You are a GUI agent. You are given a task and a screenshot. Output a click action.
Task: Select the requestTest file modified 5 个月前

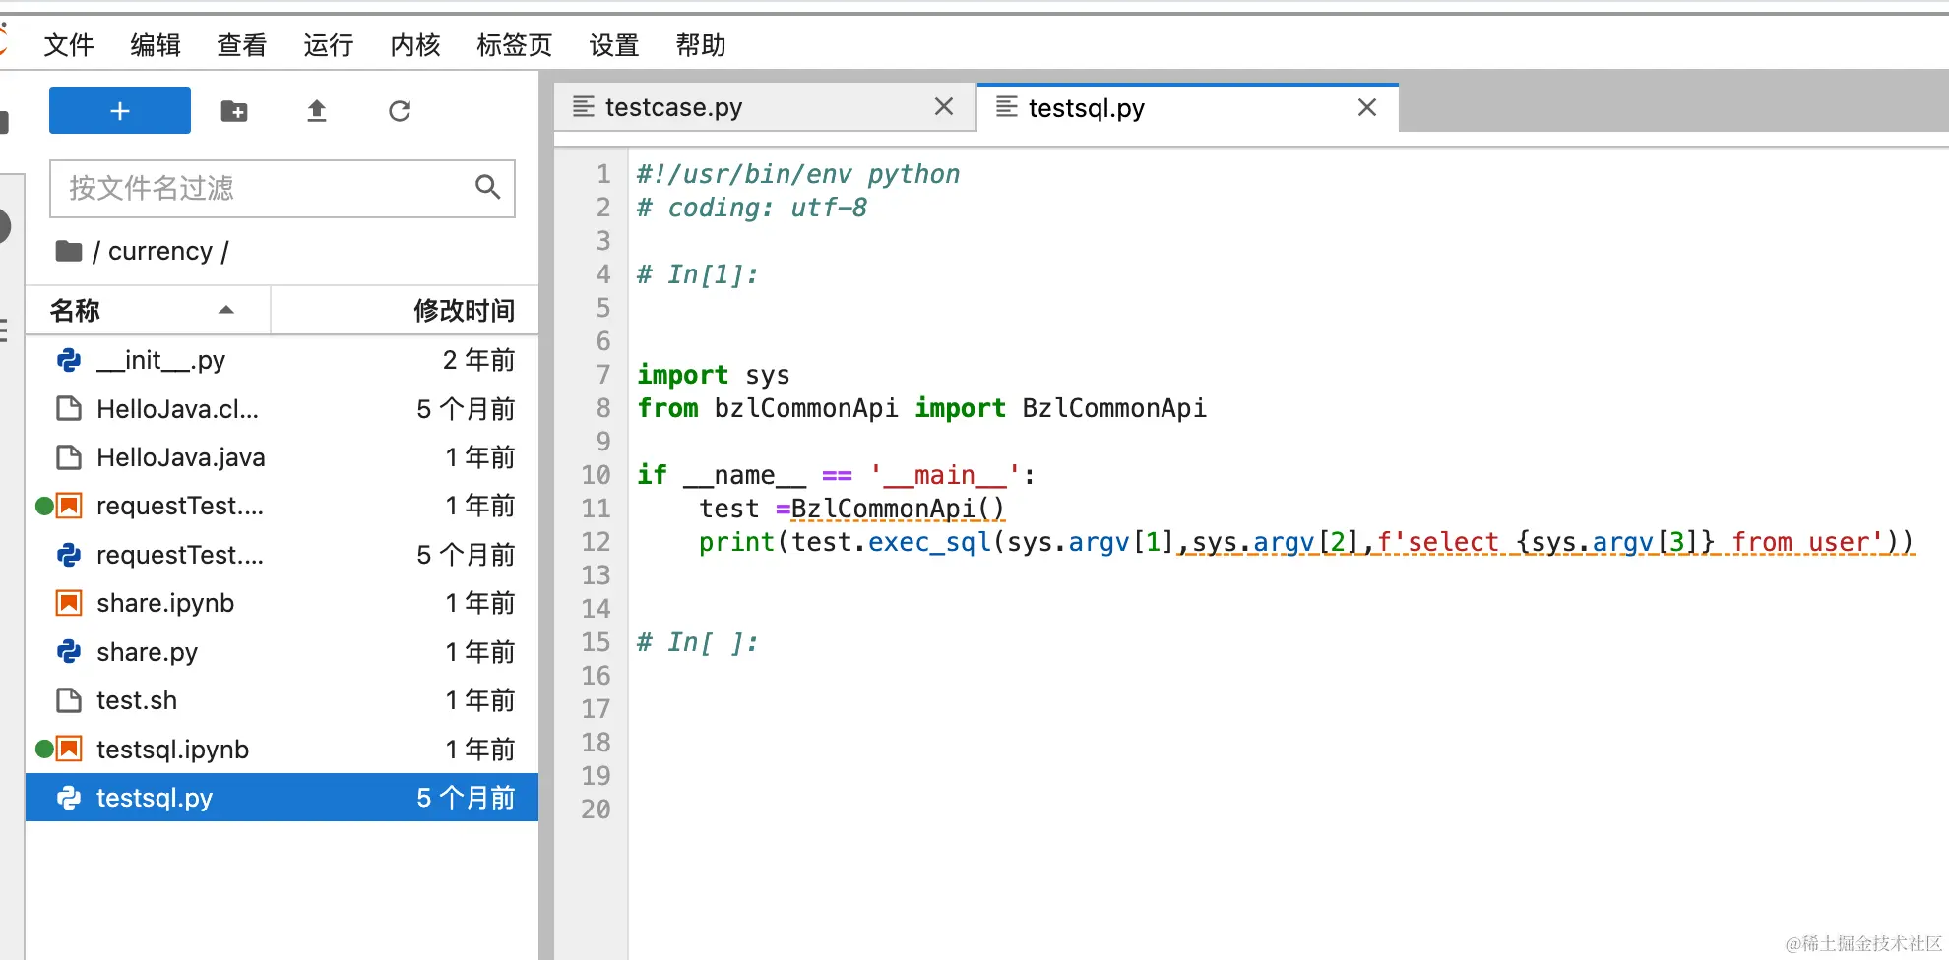pos(283,555)
